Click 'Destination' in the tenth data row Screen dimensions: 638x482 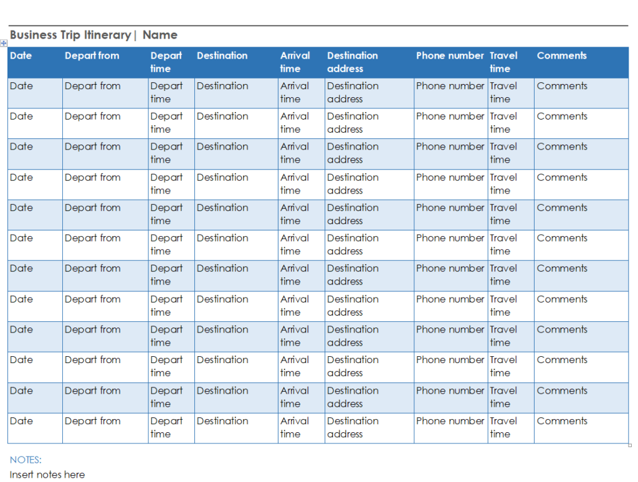coord(222,360)
